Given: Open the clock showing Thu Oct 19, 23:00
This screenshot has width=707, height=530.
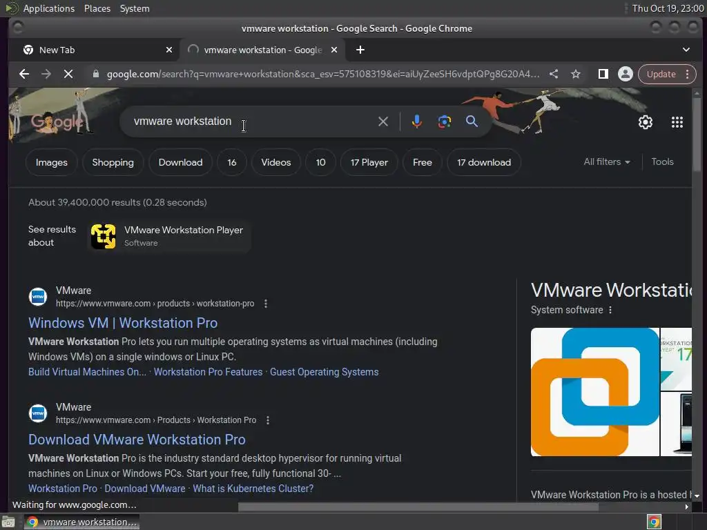Looking at the screenshot, I should coord(668,8).
